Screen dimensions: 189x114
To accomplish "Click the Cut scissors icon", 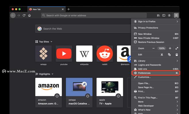I will tap(162, 55).
